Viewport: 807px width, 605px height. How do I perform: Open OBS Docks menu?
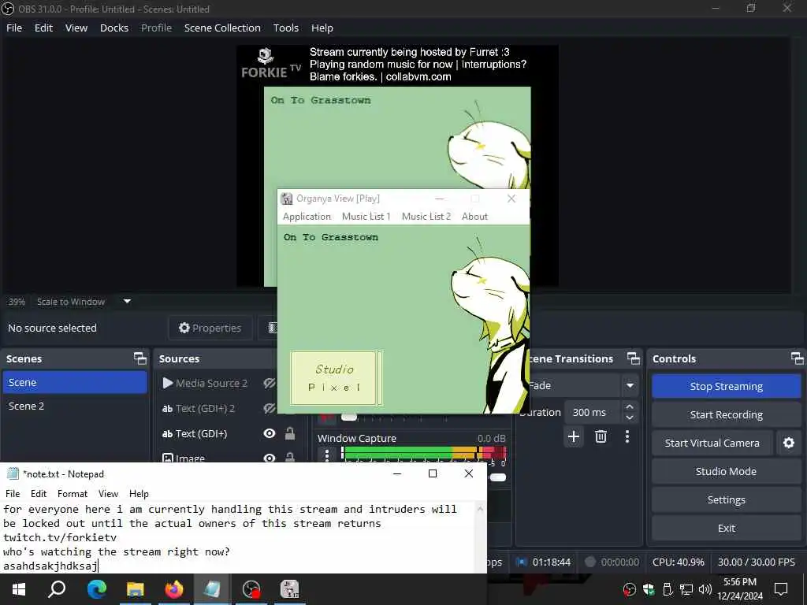[x=114, y=28]
